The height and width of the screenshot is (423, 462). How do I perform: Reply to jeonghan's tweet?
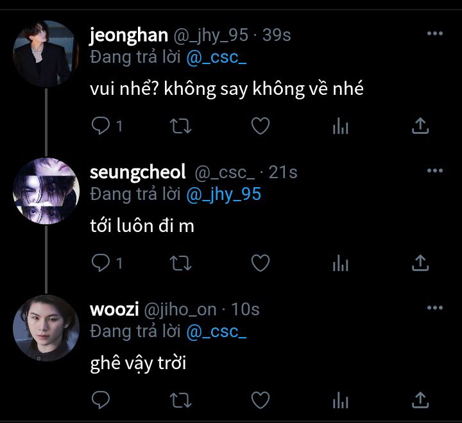(101, 126)
